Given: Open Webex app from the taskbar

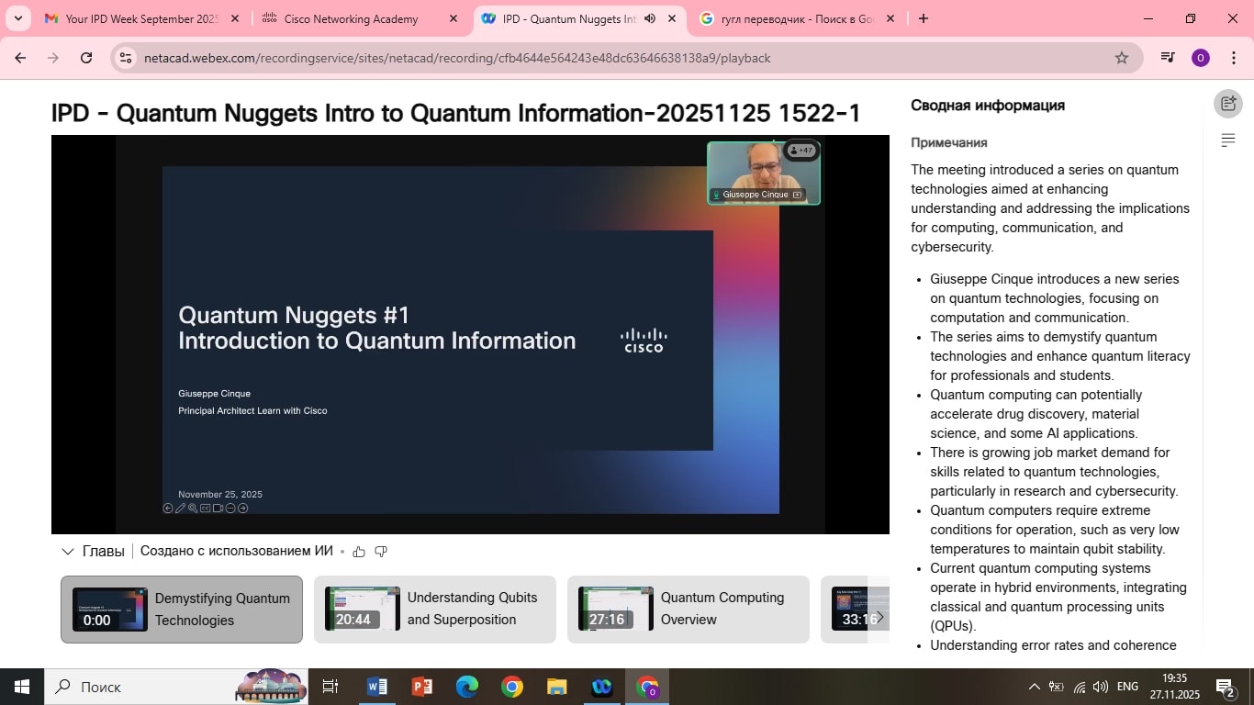Looking at the screenshot, I should coord(602,687).
